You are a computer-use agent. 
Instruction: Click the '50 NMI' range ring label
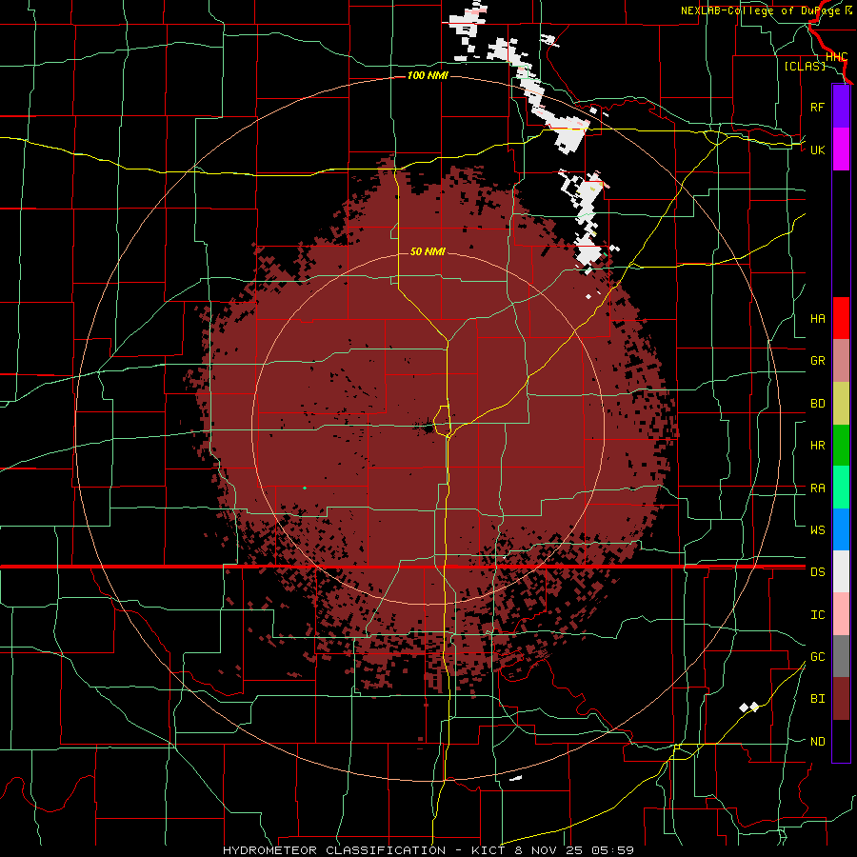[428, 251]
